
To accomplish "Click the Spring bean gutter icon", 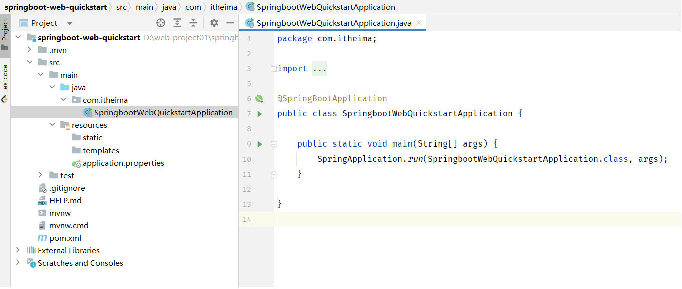I will point(259,99).
